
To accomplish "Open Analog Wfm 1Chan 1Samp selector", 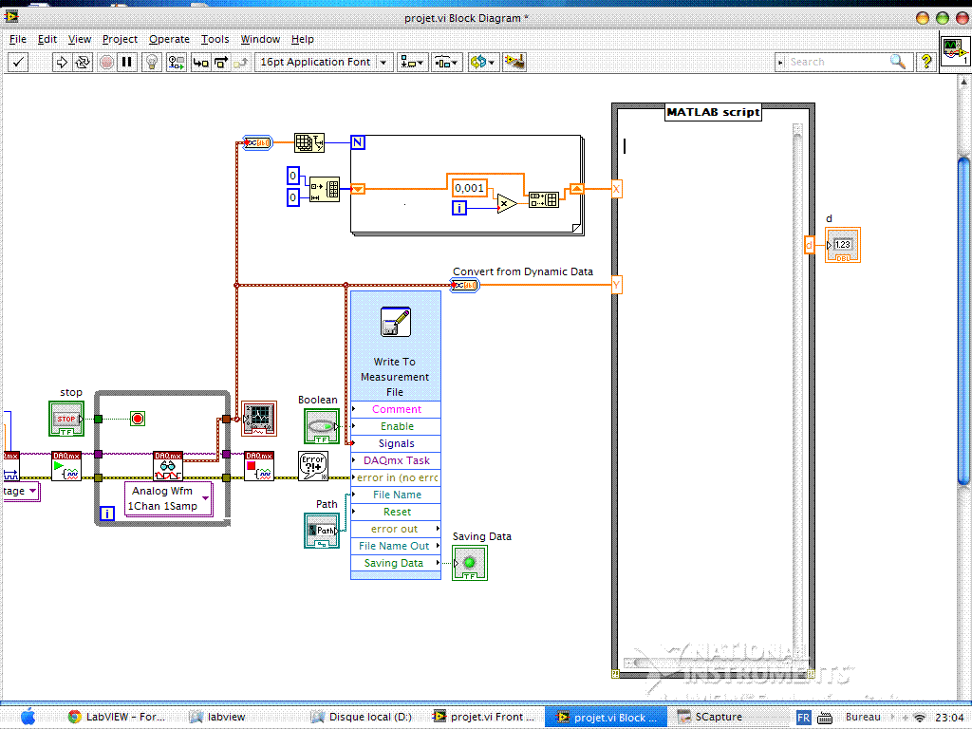I will click(169, 498).
